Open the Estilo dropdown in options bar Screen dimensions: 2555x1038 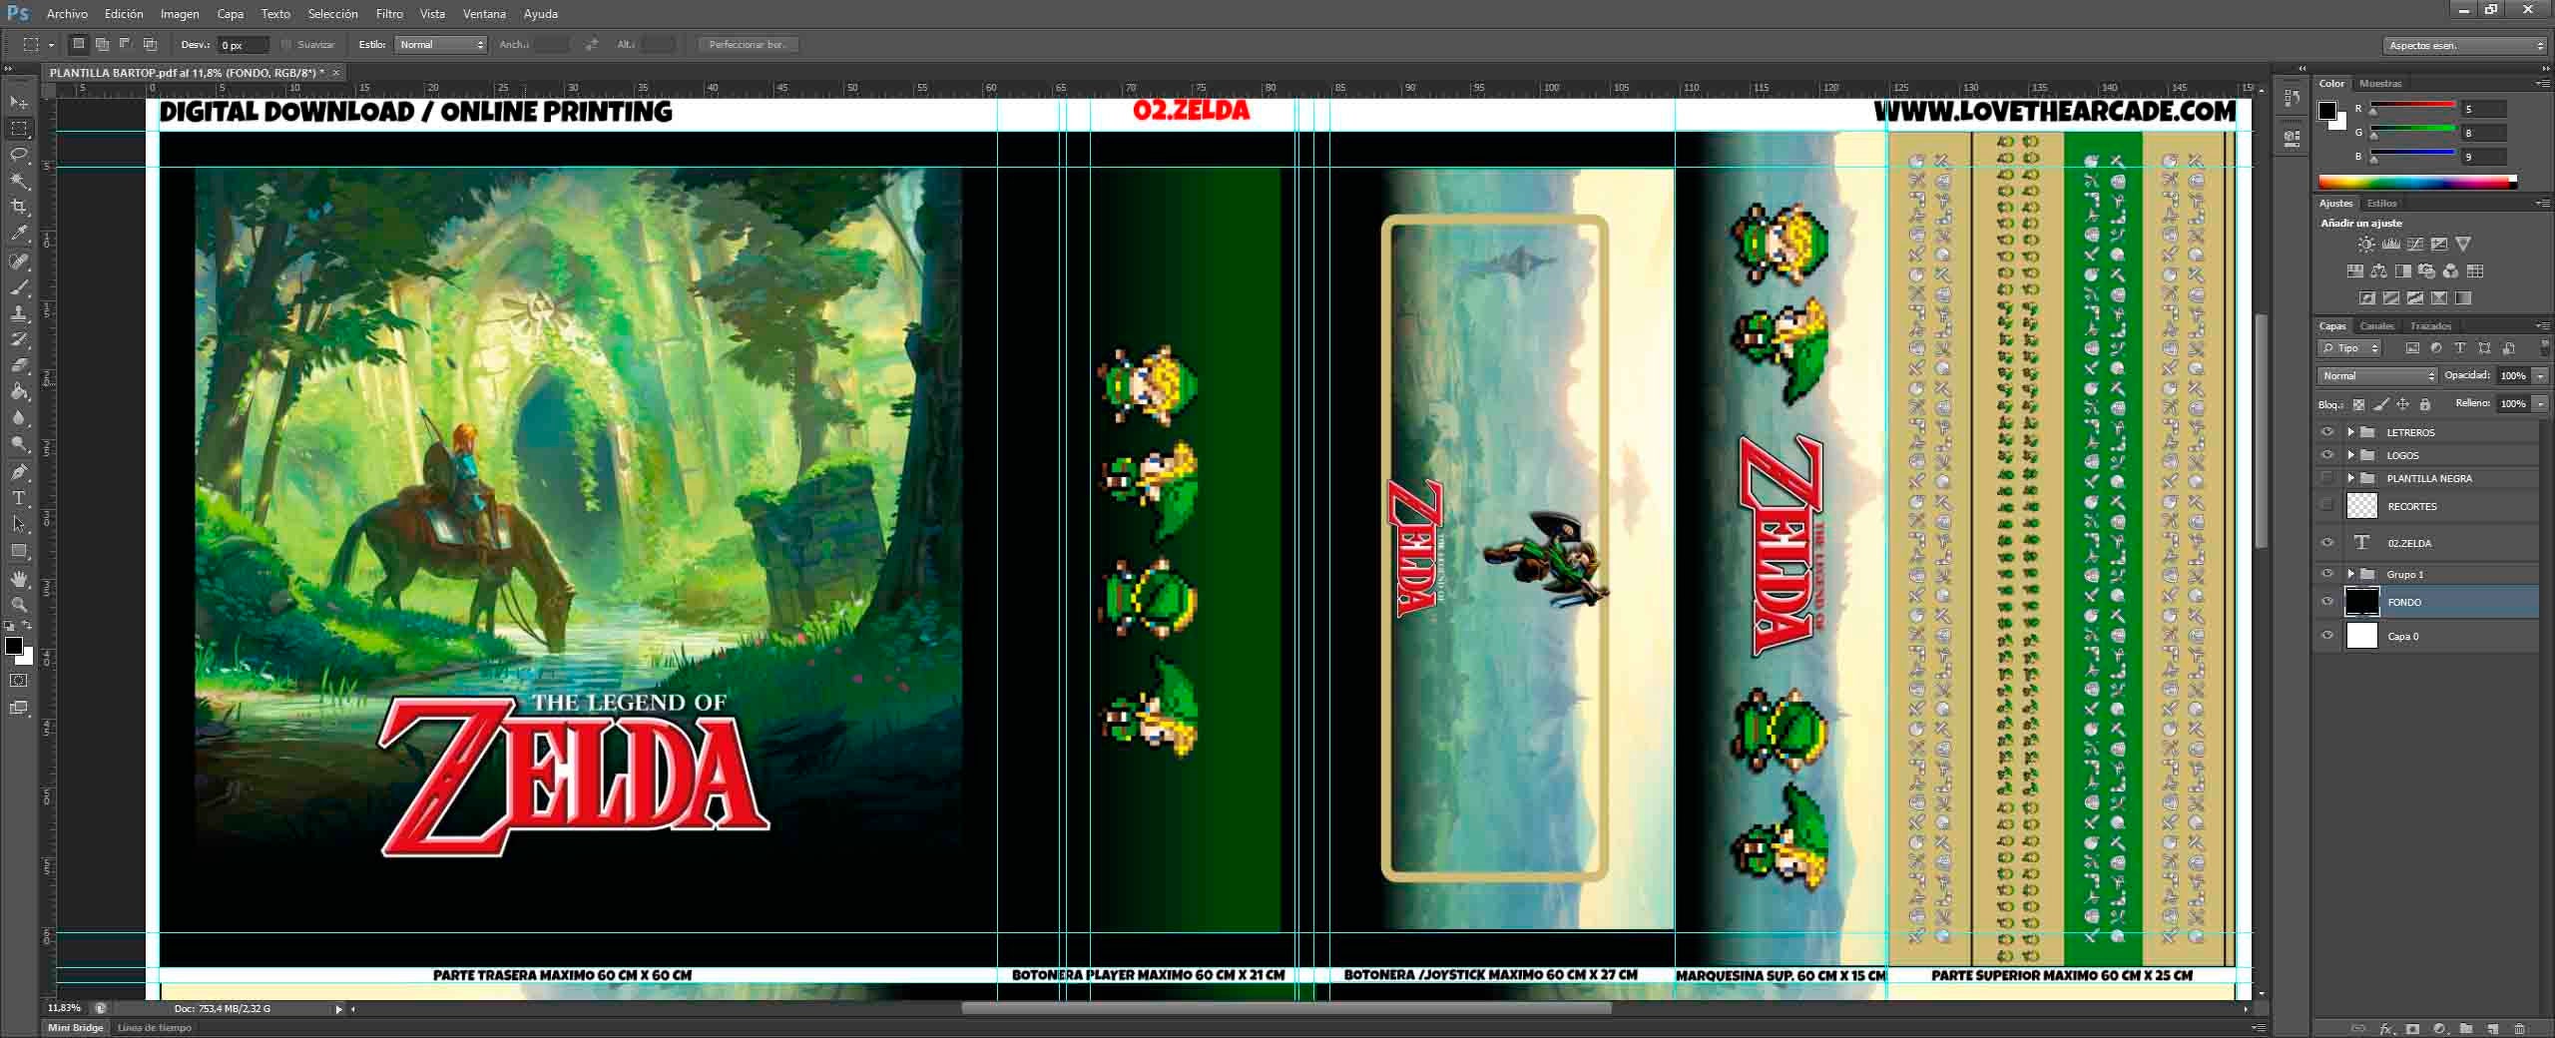pyautogui.click(x=439, y=44)
